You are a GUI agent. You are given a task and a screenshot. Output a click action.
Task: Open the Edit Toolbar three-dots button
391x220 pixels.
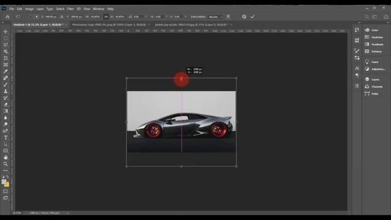[5, 170]
